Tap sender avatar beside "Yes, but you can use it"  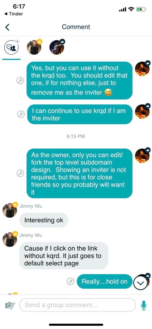click(x=143, y=68)
